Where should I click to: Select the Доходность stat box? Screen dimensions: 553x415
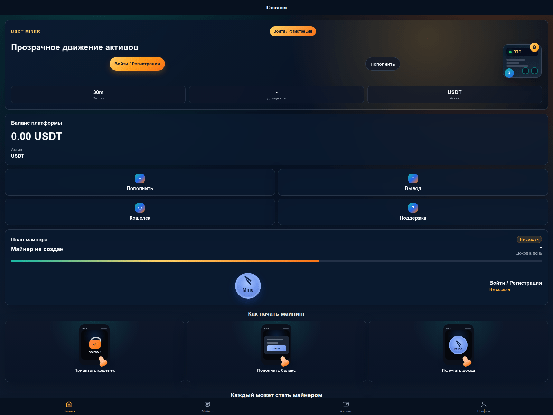276,94
